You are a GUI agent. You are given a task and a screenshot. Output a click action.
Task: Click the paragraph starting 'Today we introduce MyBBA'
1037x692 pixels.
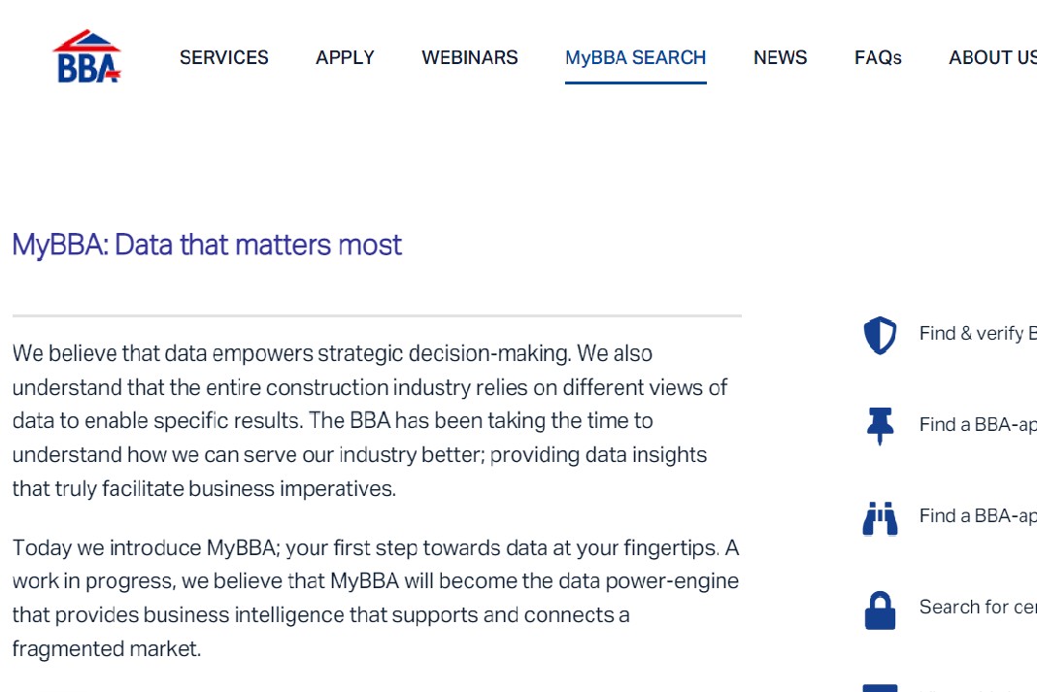pyautogui.click(x=376, y=598)
